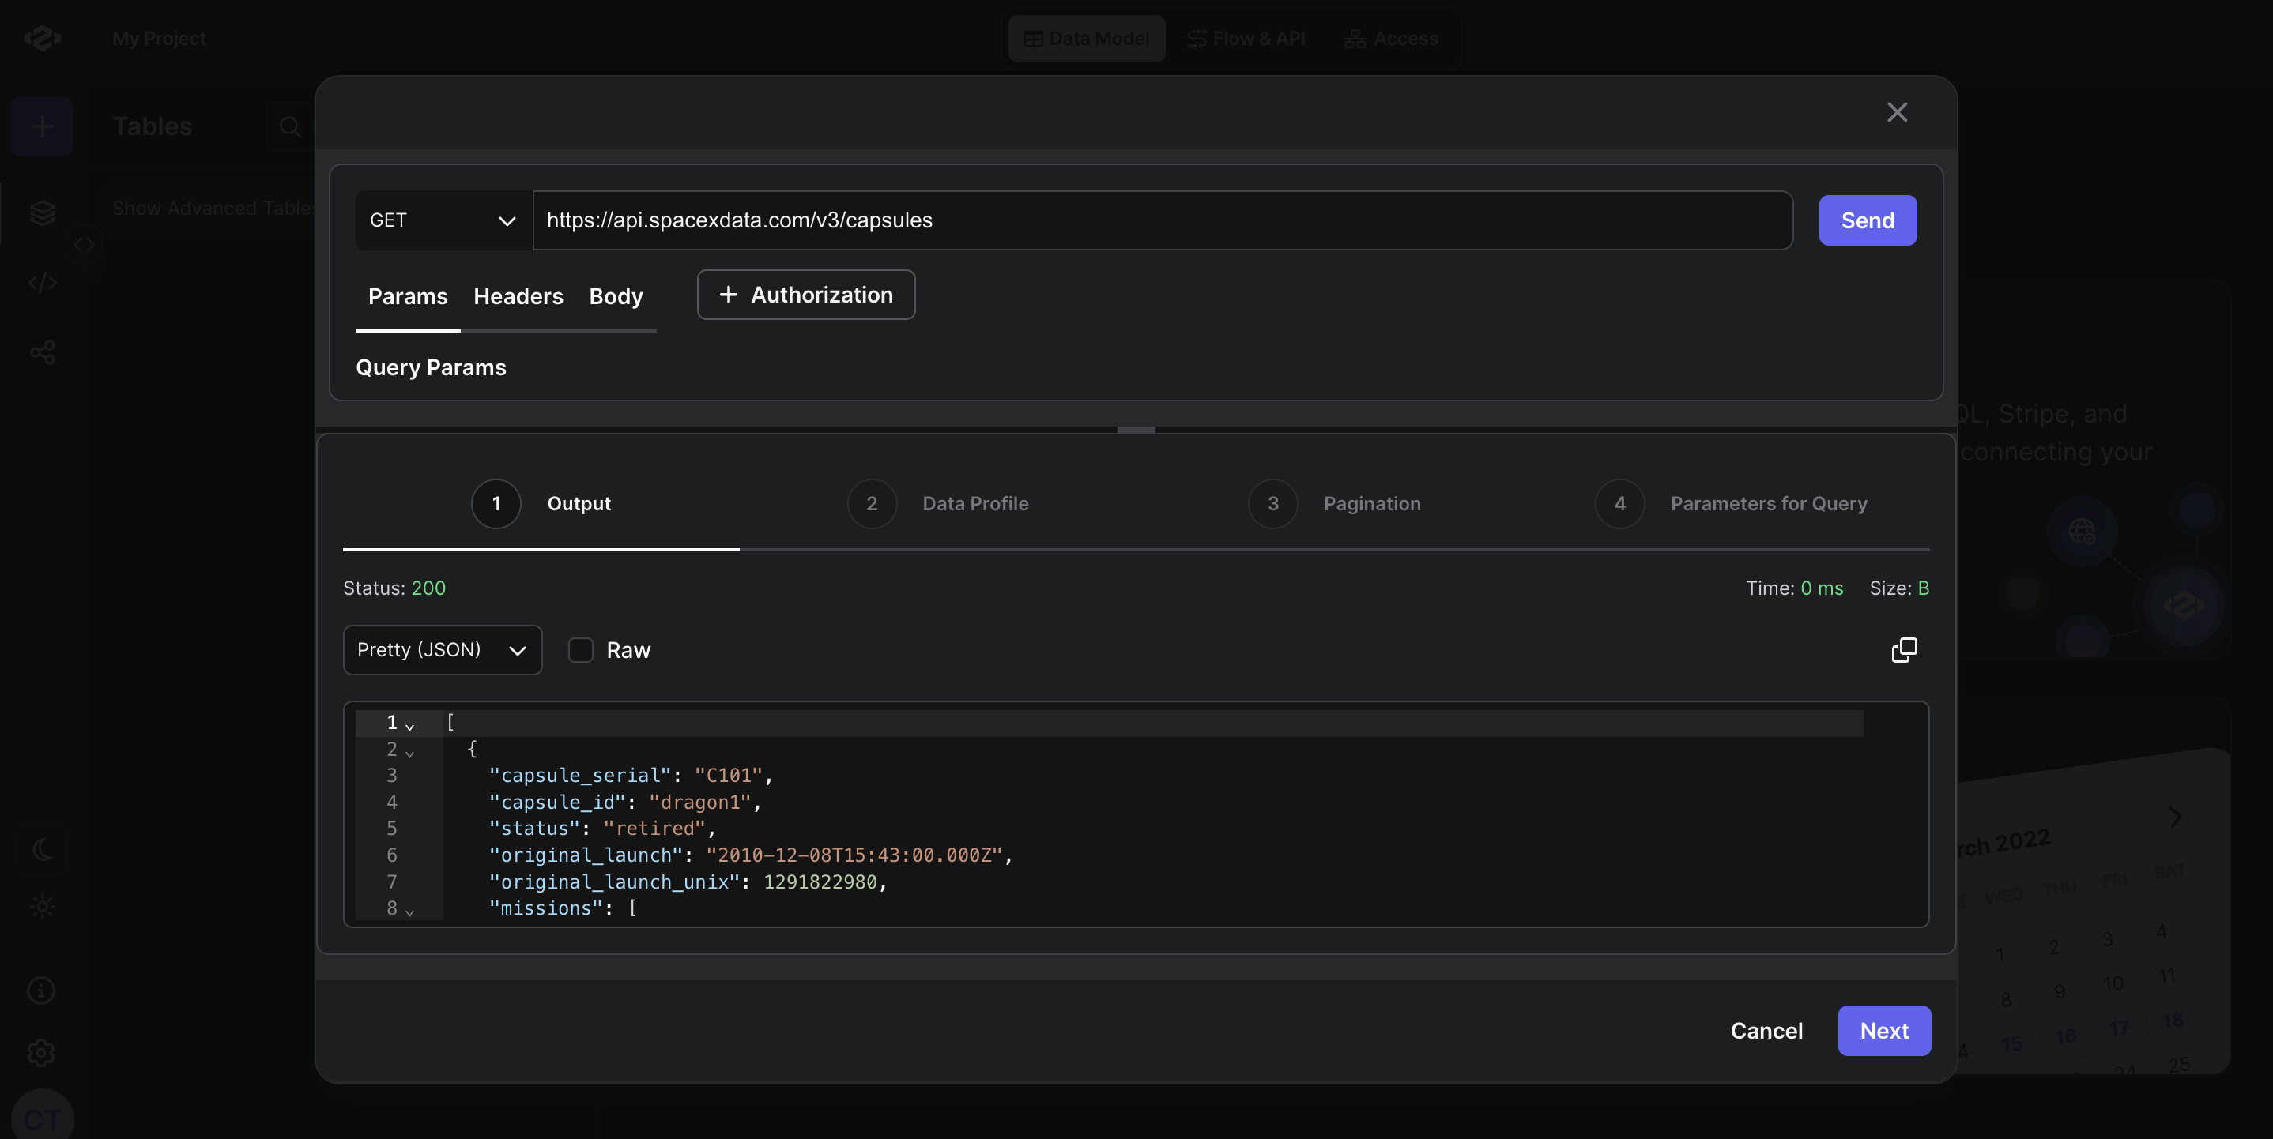This screenshot has height=1139, width=2273.
Task: Open the layers sidebar icon
Action: tap(43, 212)
